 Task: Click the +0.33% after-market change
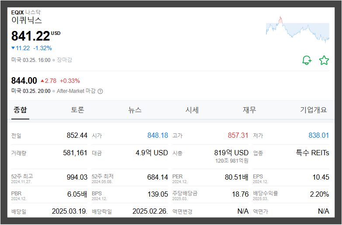(70, 81)
